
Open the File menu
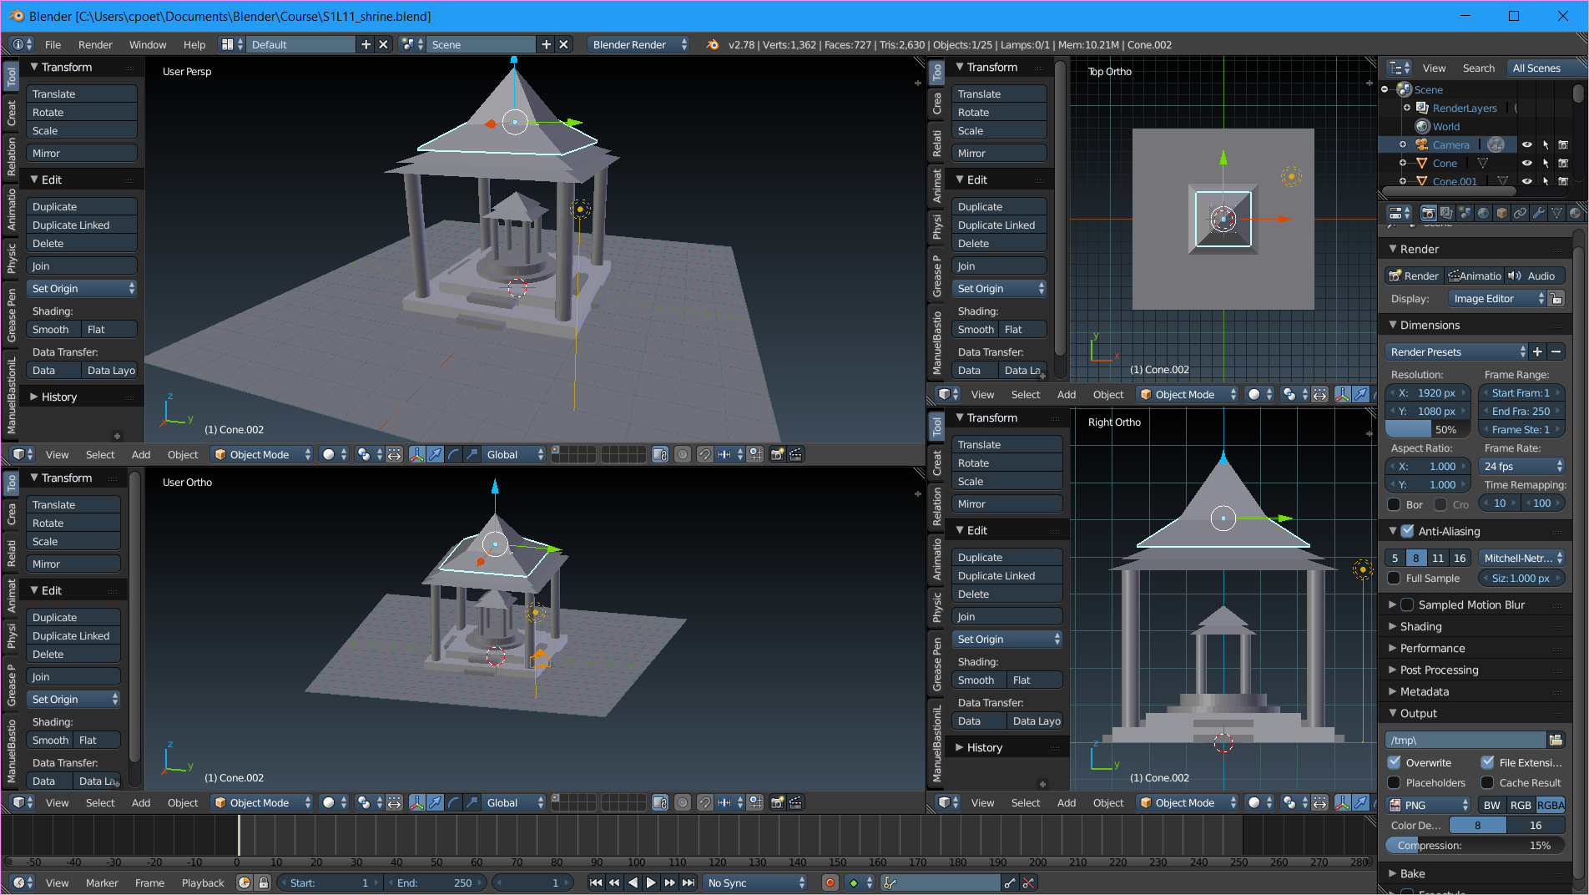[x=53, y=44]
